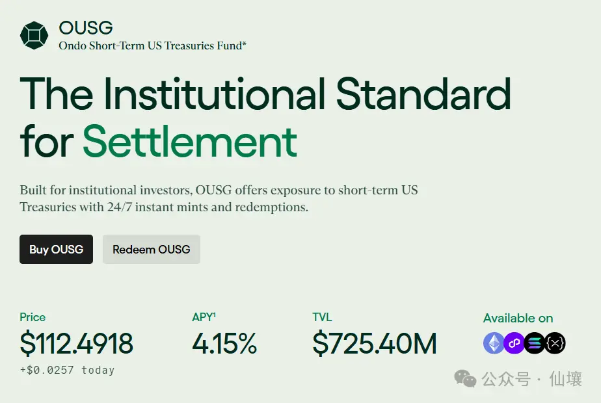Select the XRP Ledger network icon

pos(555,343)
